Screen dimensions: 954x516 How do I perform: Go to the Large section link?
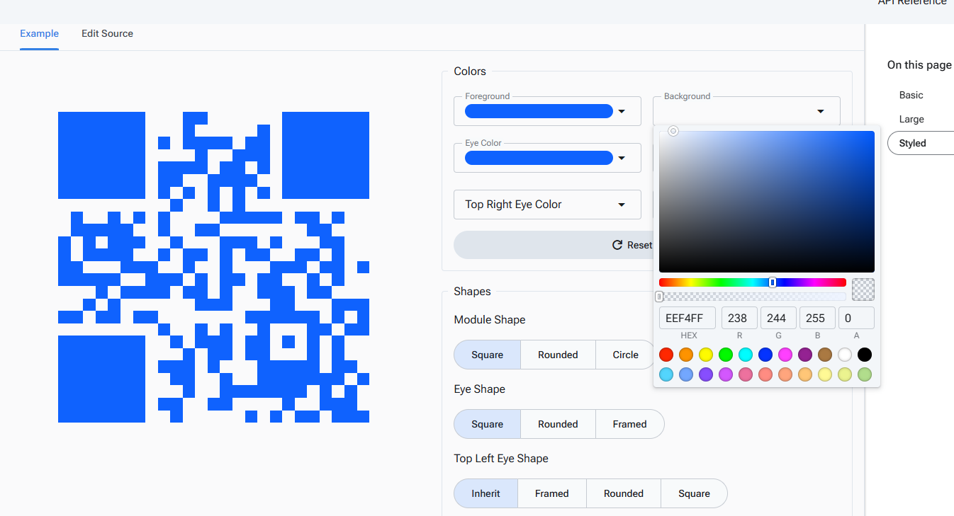tap(911, 119)
